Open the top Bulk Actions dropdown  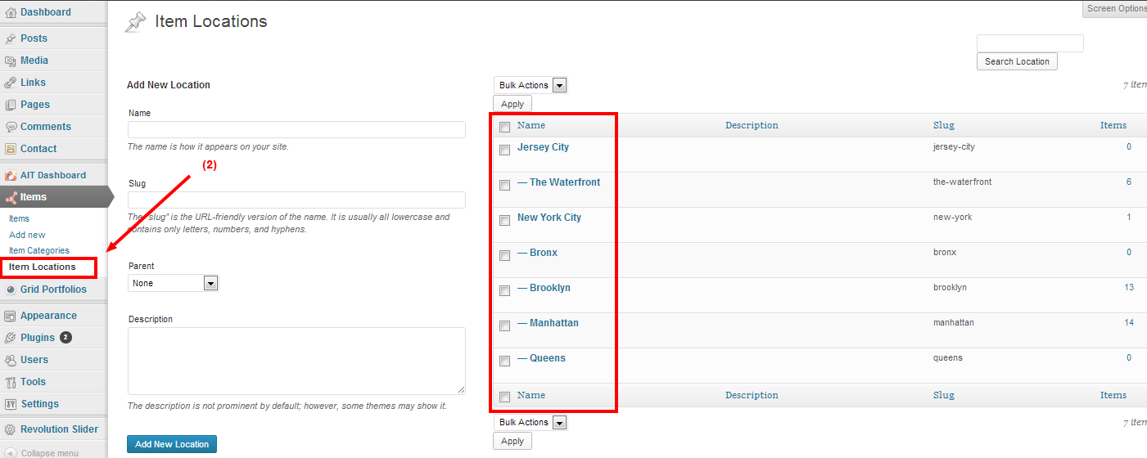pyautogui.click(x=531, y=85)
